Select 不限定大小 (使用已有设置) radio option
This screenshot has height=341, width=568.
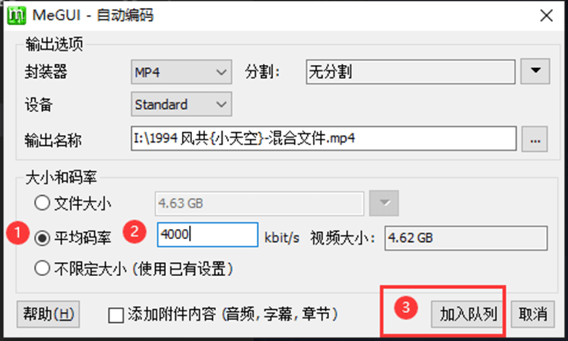pos(43,268)
